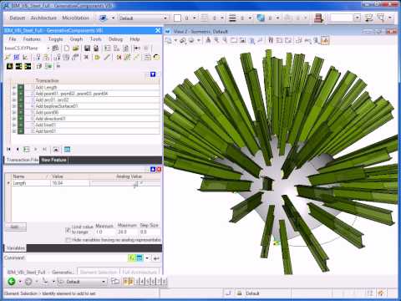The width and height of the screenshot is (401, 301).
Task: Click the Open folder icon
Action: click(75, 48)
